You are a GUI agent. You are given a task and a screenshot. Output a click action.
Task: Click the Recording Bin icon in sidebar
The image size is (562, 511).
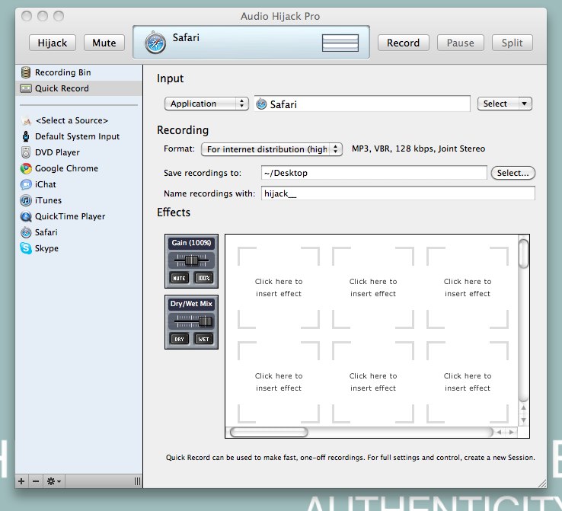point(26,72)
